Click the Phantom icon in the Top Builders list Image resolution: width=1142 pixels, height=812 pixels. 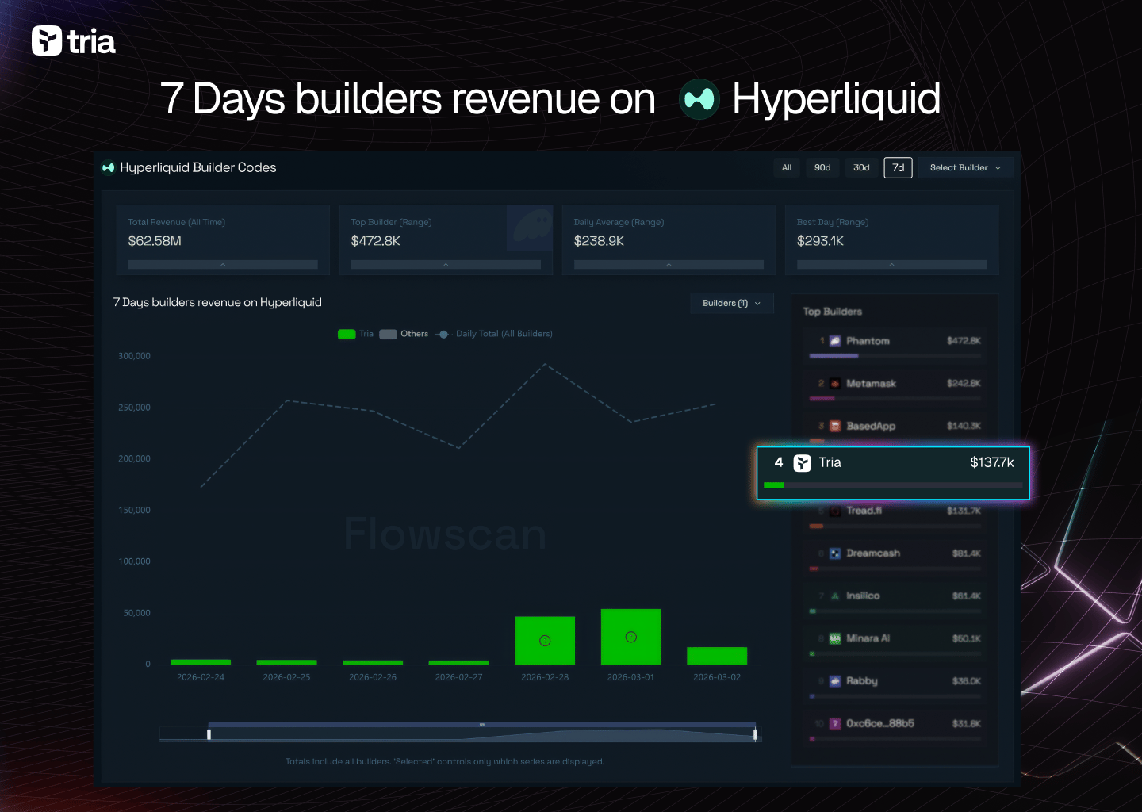[x=834, y=341]
